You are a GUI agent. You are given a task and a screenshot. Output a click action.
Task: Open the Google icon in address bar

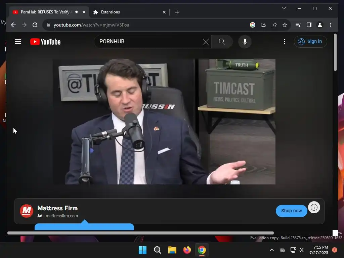253,25
